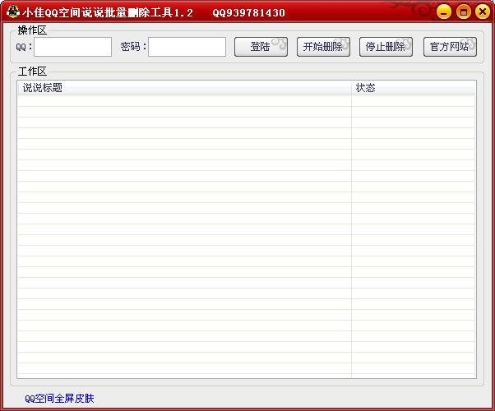
Task: Start deletion with the 开始删除 button
Action: pyautogui.click(x=323, y=47)
